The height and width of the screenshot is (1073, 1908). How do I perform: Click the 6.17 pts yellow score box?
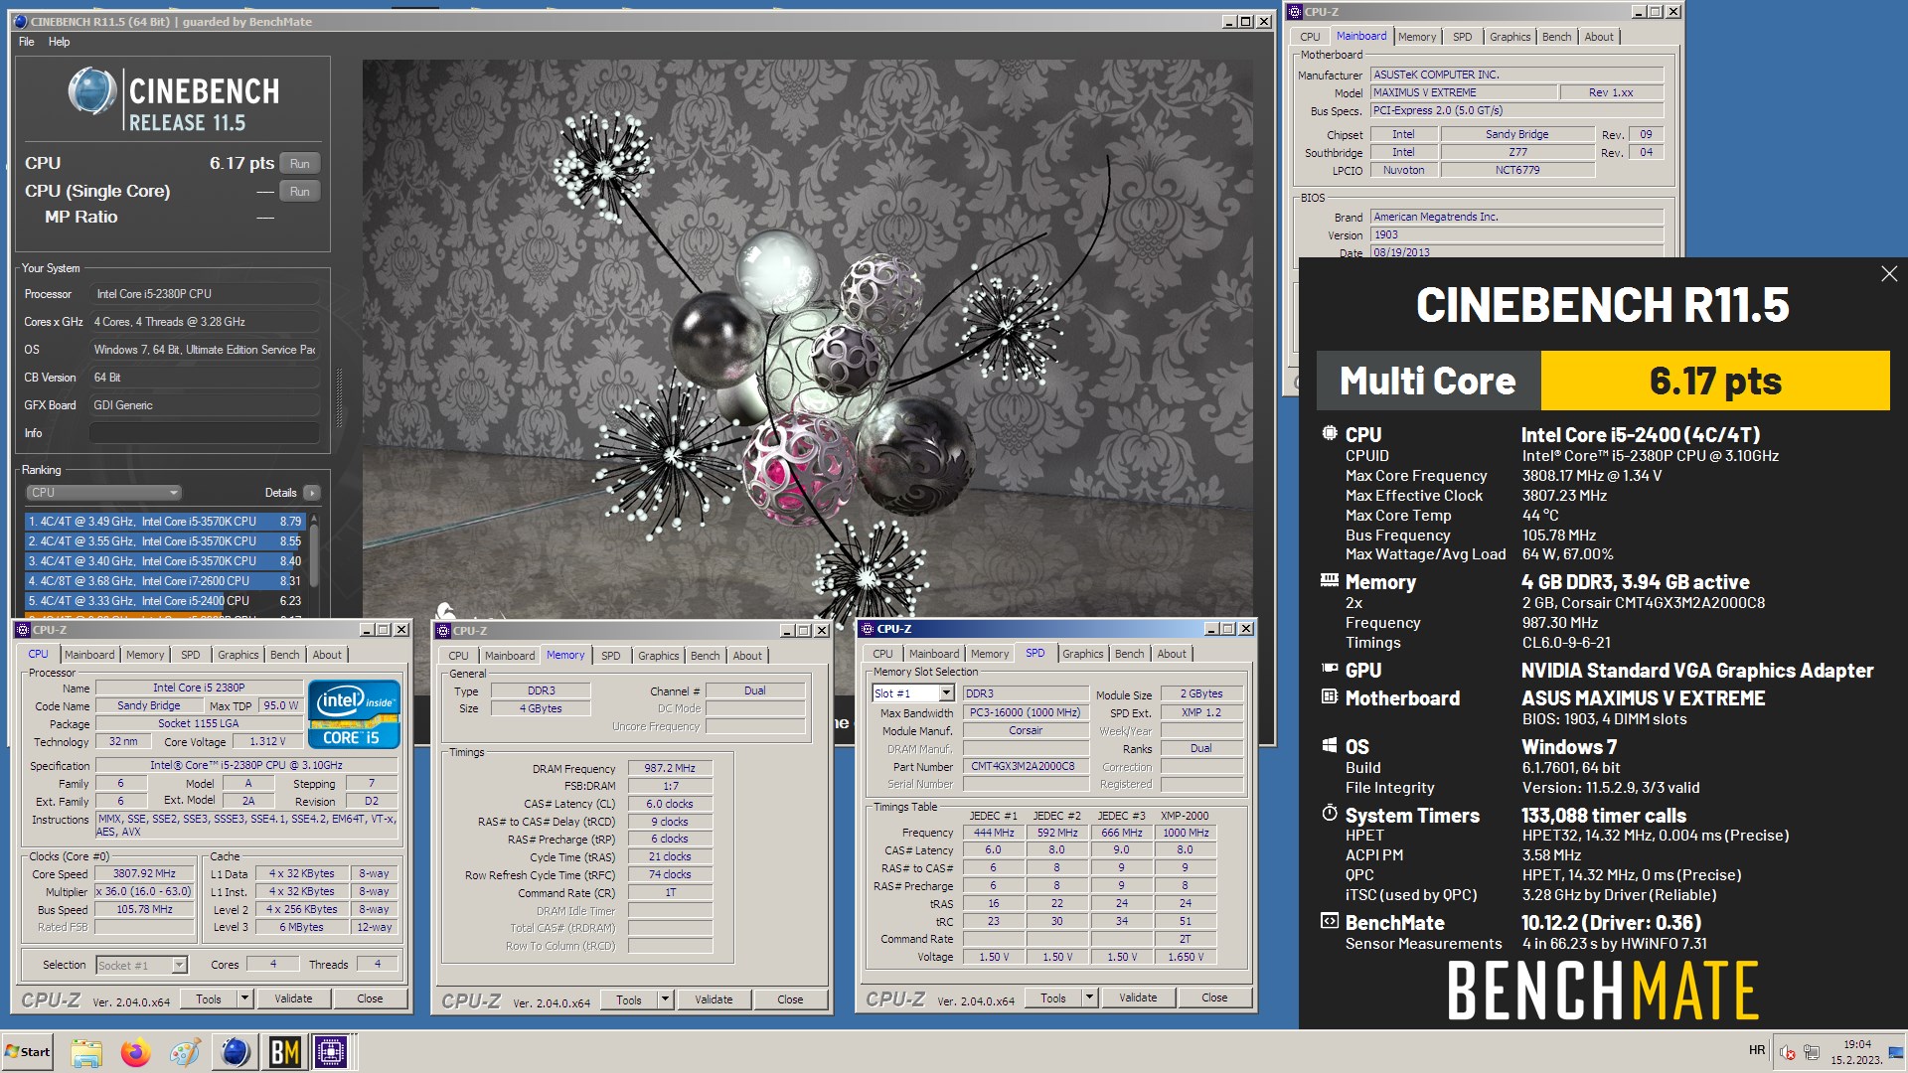[1715, 381]
